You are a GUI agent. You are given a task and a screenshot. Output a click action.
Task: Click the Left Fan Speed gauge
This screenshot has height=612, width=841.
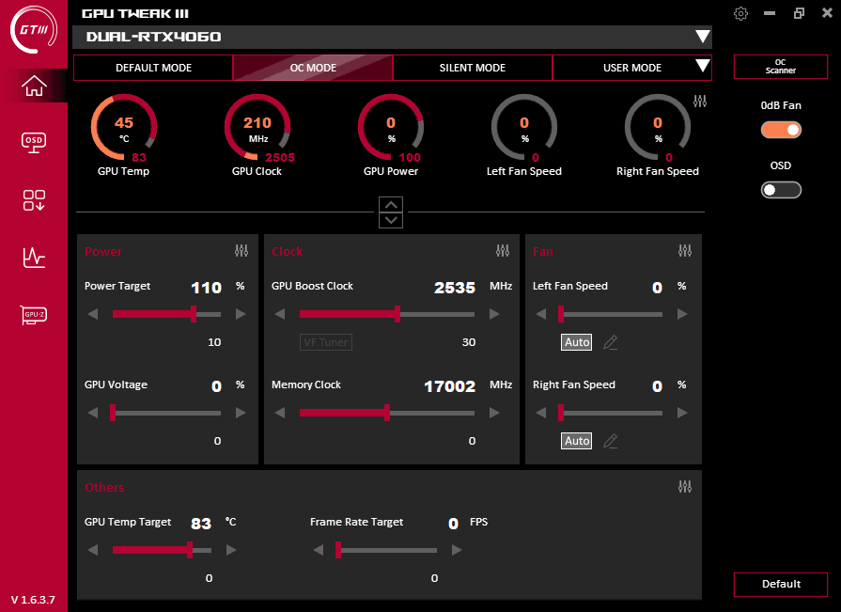point(524,128)
